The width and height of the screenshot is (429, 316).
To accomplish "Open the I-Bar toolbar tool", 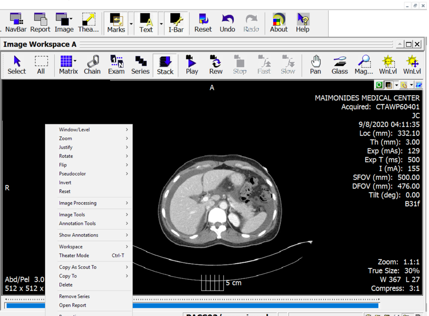I will click(176, 23).
